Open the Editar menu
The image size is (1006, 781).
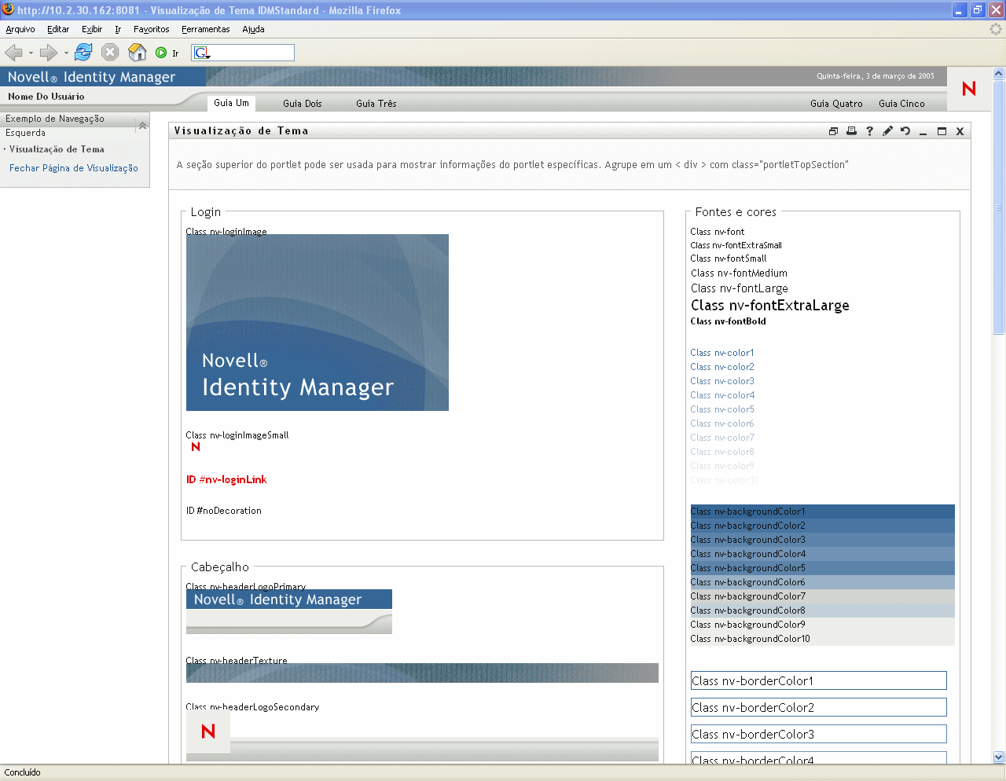click(x=58, y=29)
